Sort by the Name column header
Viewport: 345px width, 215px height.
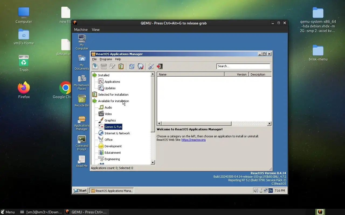coord(191,74)
